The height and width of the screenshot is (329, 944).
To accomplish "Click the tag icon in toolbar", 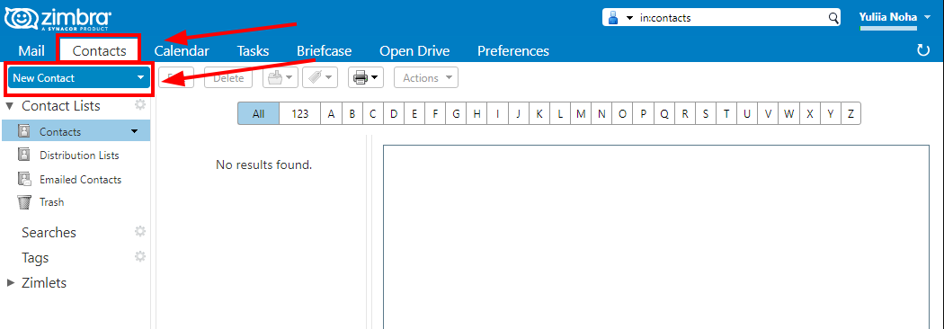I will (x=316, y=78).
